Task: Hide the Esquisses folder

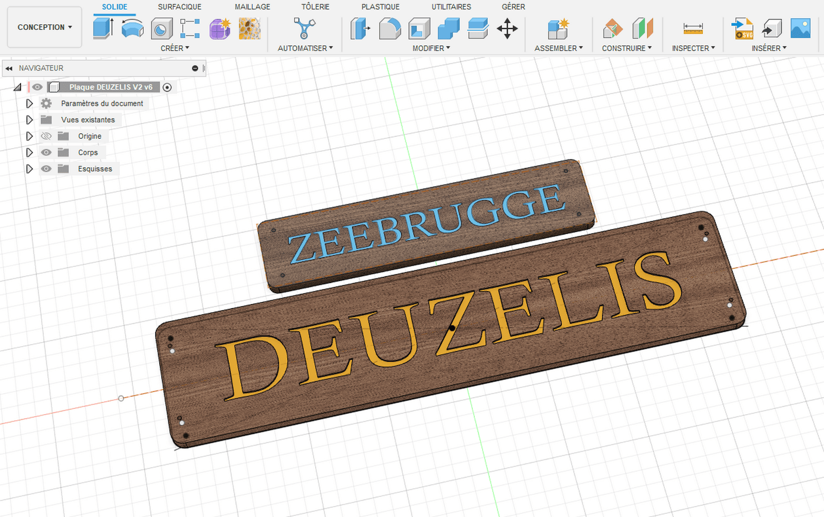Action: [x=46, y=169]
